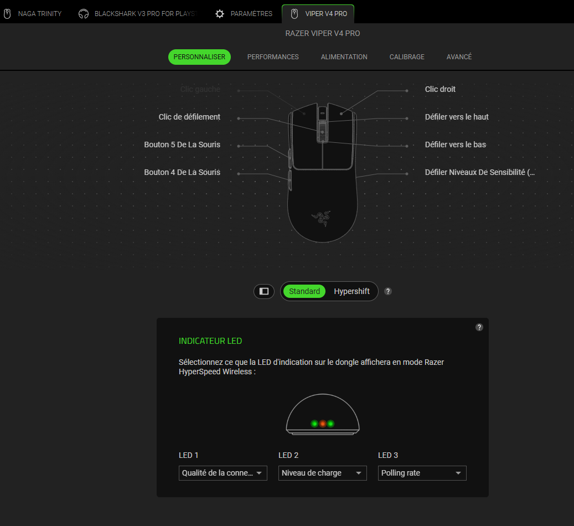
Task: Toggle the sidebar view icon beside Standard
Action: click(x=264, y=291)
